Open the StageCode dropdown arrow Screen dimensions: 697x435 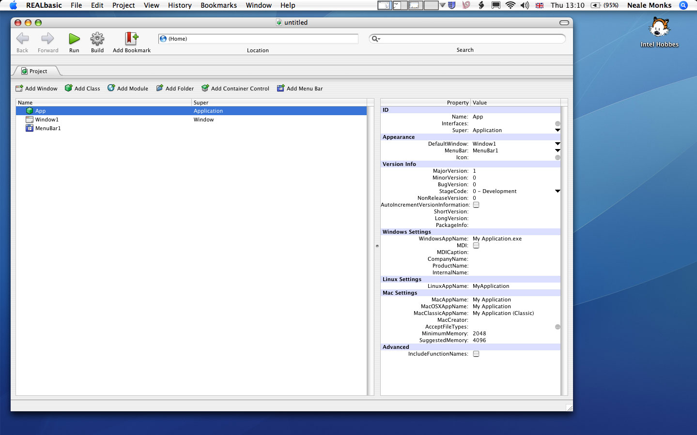[x=558, y=191]
